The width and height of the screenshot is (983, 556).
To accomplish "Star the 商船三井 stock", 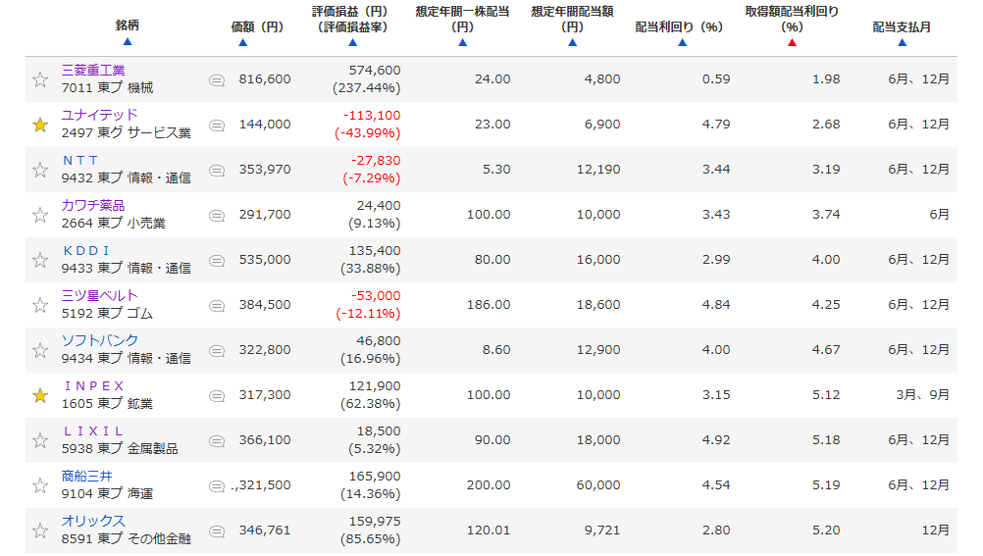I will tap(40, 485).
